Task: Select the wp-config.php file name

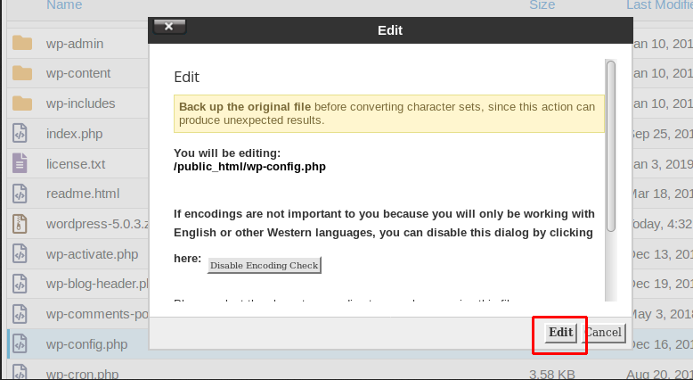Action: pyautogui.click(x=86, y=344)
